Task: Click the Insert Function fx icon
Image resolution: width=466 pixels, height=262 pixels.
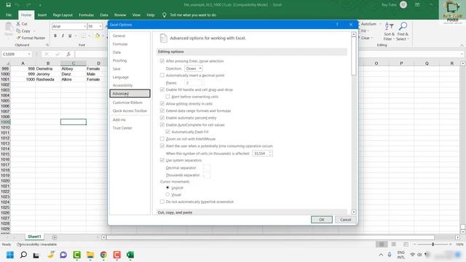Action: 68,54
